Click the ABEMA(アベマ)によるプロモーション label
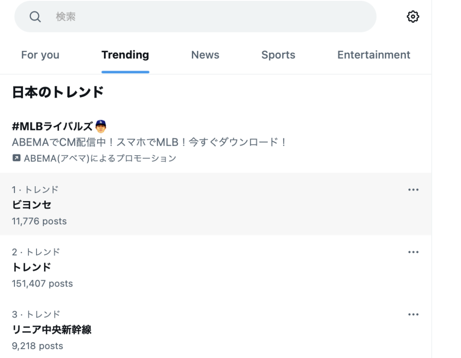Image resolution: width=461 pixels, height=358 pixels. click(x=99, y=158)
